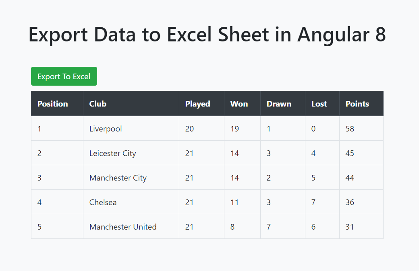Select the Chelsea club cell
The width and height of the screenshot is (419, 271).
pos(103,202)
